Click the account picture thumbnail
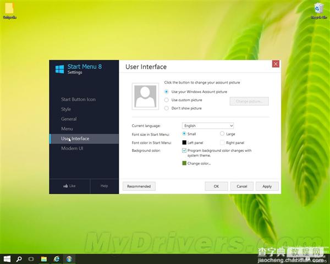The image size is (330, 264). pyautogui.click(x=145, y=96)
